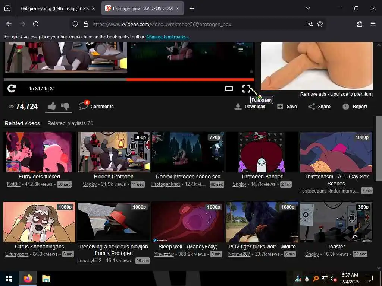Image resolution: width=382 pixels, height=286 pixels.
Task: Click the Download button
Action: 250,107
